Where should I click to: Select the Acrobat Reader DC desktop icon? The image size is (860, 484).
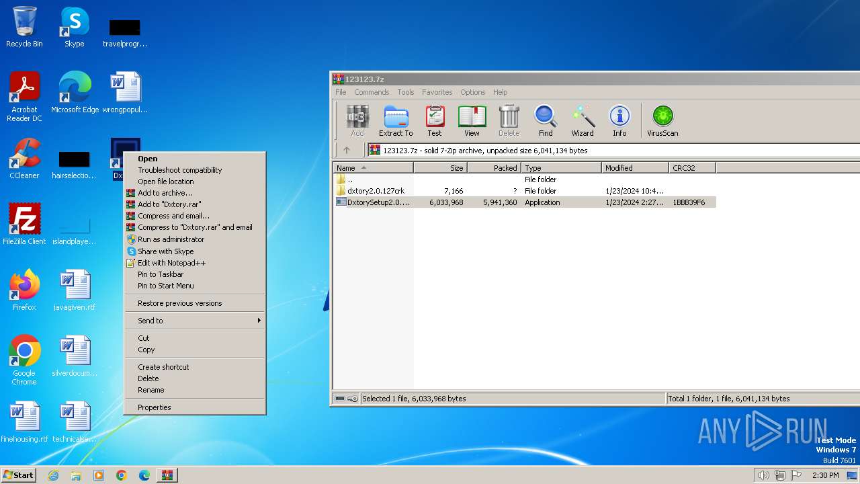24,97
